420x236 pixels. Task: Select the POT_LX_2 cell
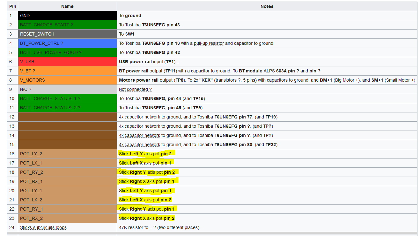(67, 200)
